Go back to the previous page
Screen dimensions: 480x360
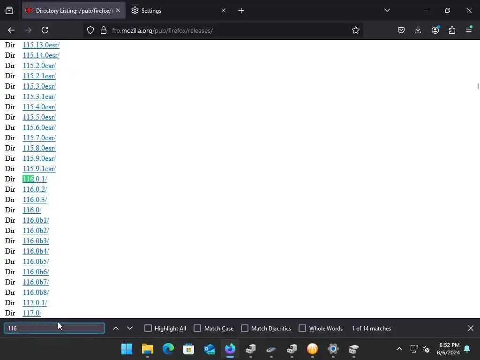click(11, 30)
